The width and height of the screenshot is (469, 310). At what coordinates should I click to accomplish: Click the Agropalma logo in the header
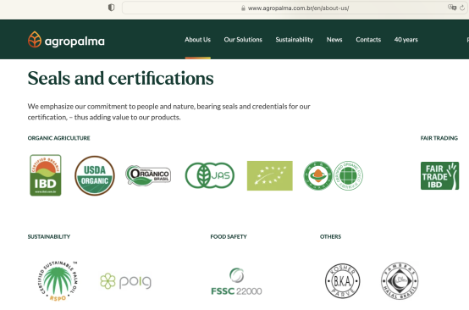(x=66, y=40)
